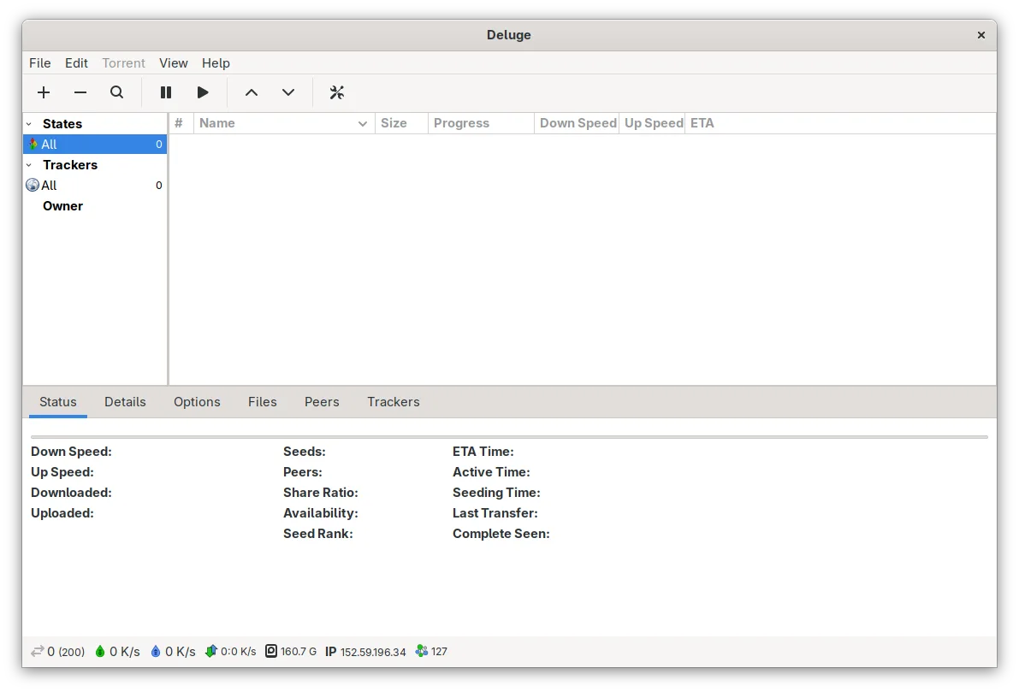Click the 0:0 K/s protocol traffic value
Image resolution: width=1019 pixels, height=692 pixels.
pyautogui.click(x=239, y=652)
